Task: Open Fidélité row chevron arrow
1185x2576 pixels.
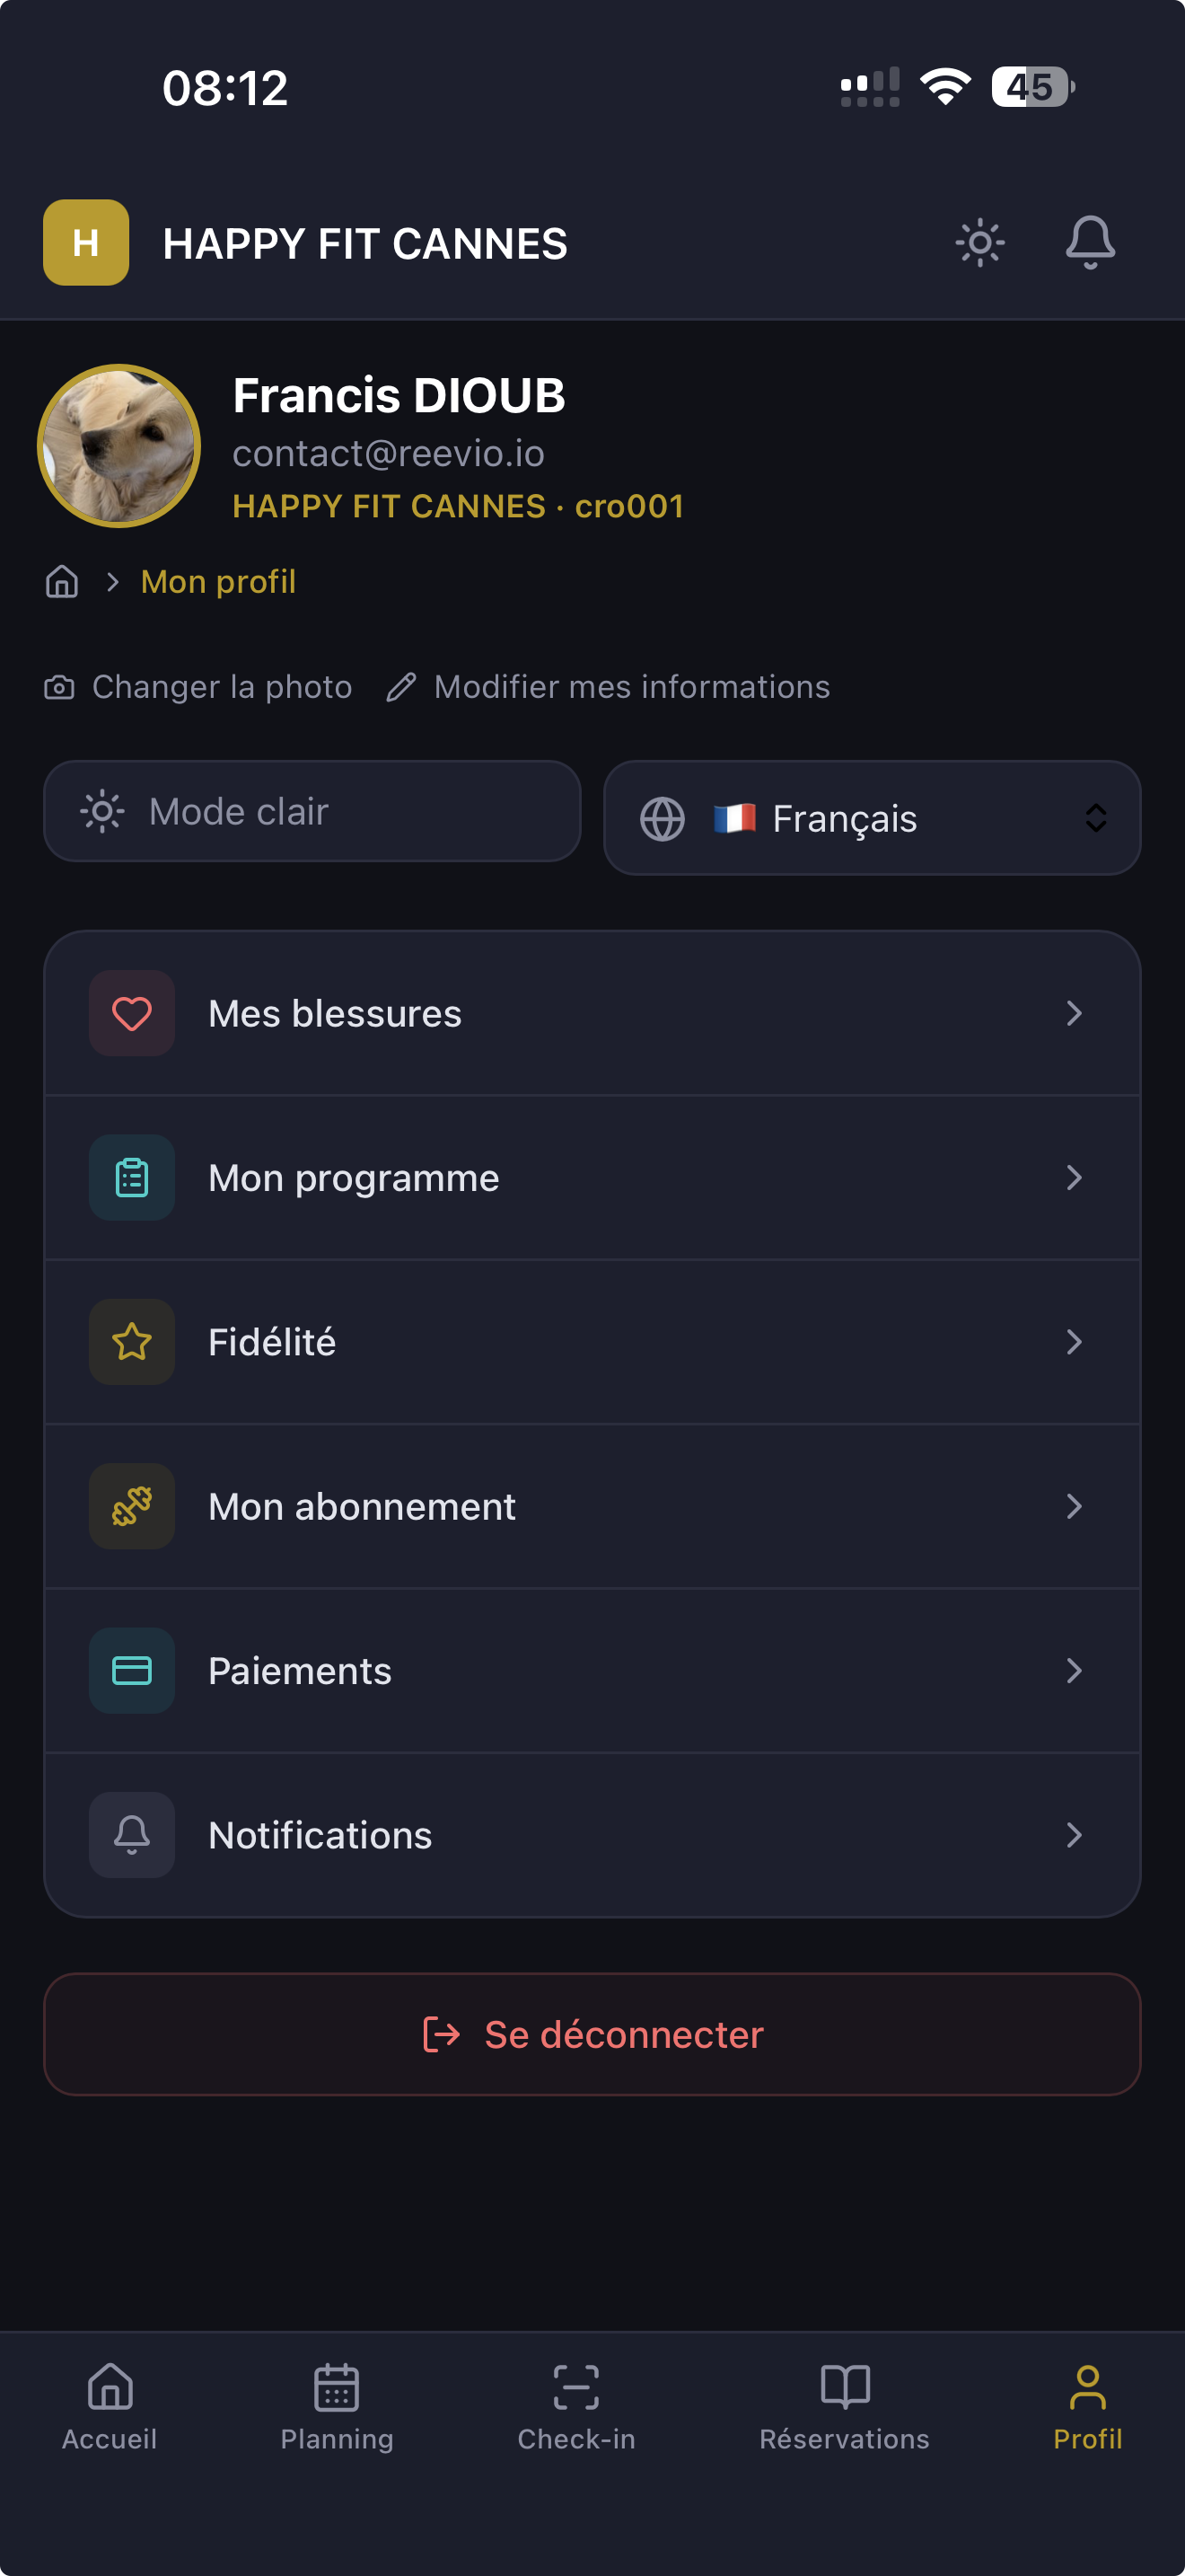Action: (x=1073, y=1341)
